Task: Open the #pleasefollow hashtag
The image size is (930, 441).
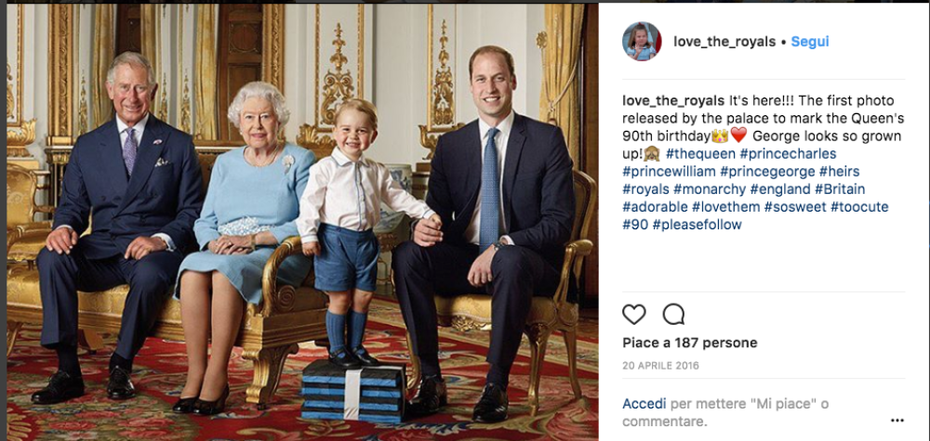Action: [697, 225]
